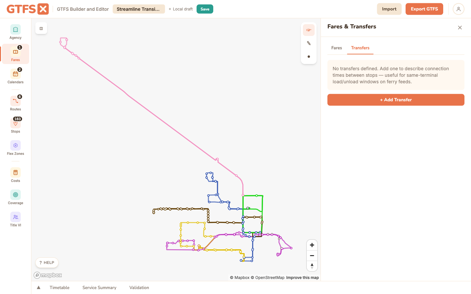The width and height of the screenshot is (471, 294).
Task: Open the Stops sidebar section
Action: tap(15, 125)
